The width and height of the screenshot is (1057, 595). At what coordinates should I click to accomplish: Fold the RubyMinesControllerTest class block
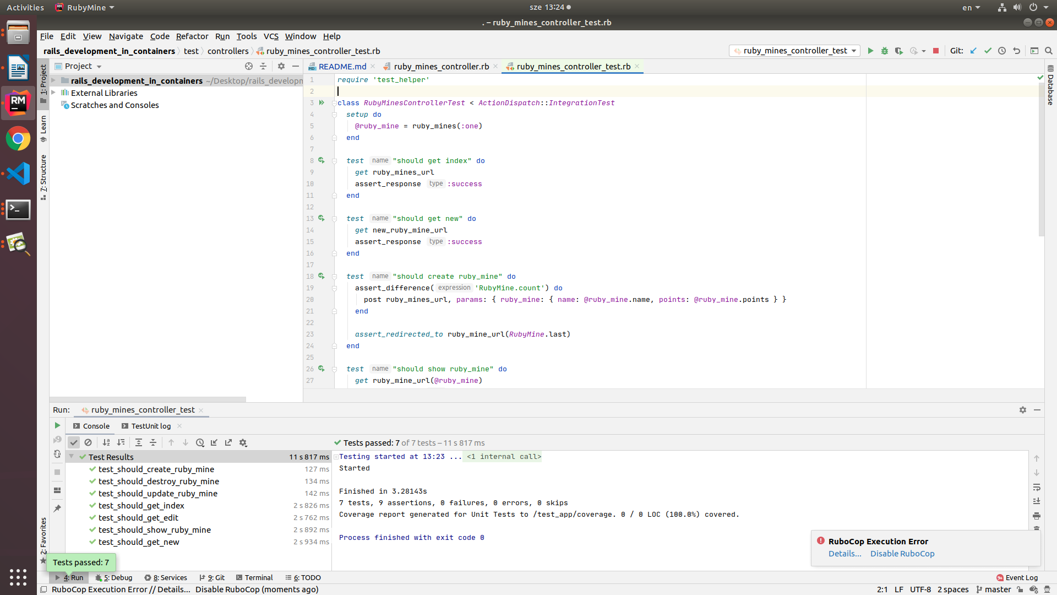(334, 103)
